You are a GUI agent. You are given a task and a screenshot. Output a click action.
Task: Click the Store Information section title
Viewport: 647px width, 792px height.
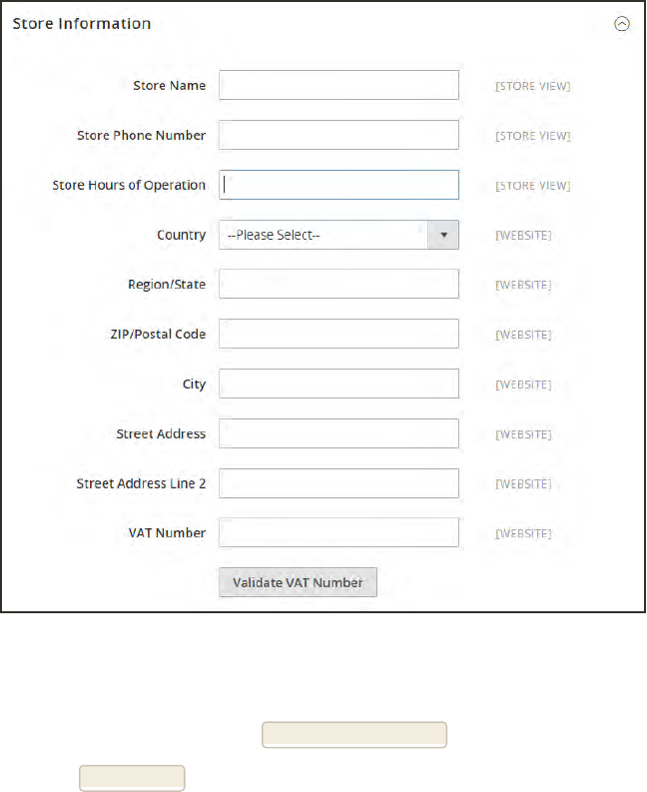point(82,23)
